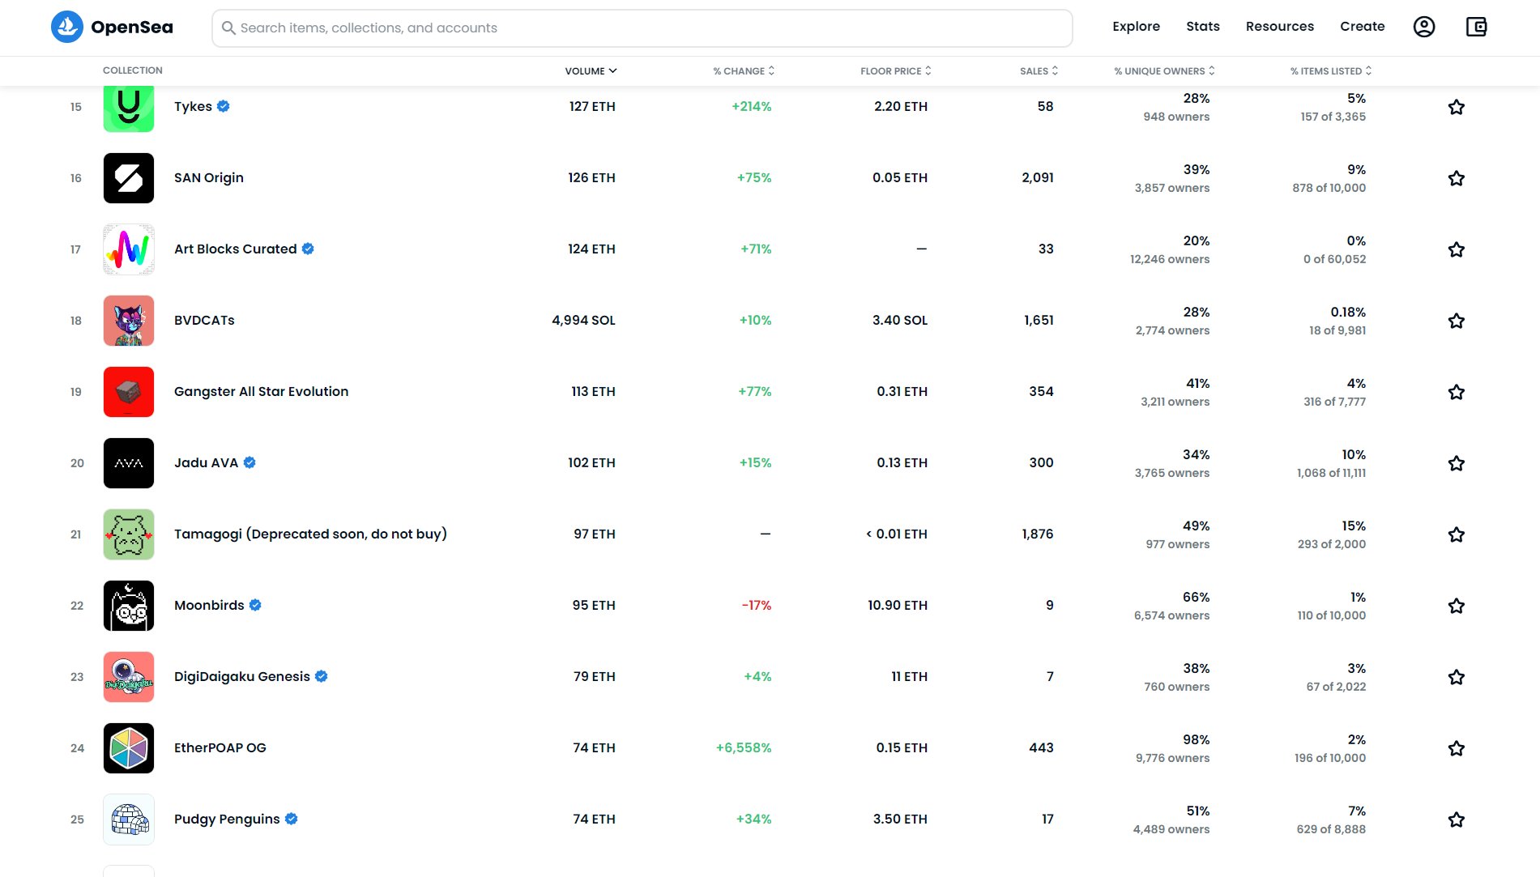The width and height of the screenshot is (1540, 877).
Task: Click Moonbirds 10.90 ETH floor price
Action: click(898, 606)
